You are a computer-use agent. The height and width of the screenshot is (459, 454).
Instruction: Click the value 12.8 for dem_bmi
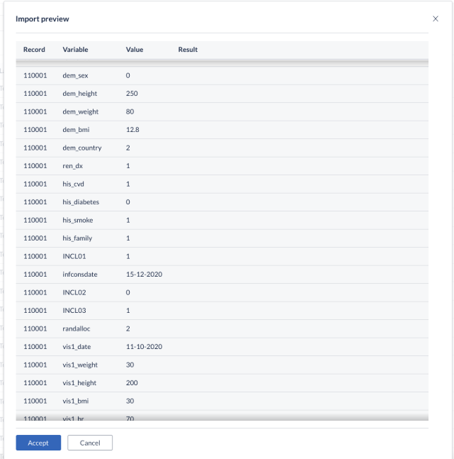pyautogui.click(x=132, y=130)
